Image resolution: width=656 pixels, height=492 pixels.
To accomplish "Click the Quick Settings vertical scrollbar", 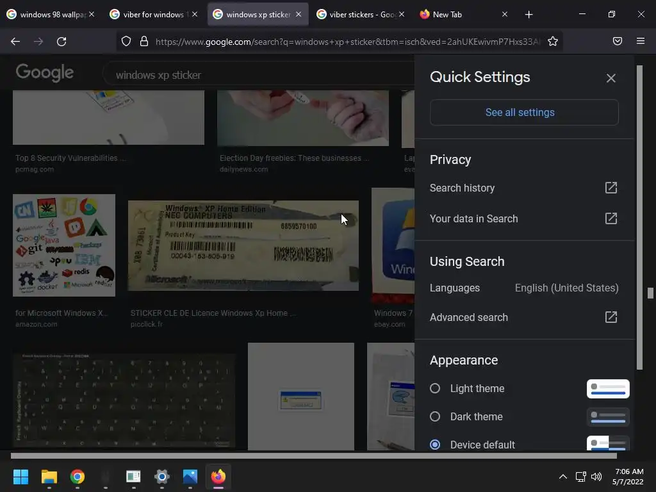I will click(x=639, y=218).
